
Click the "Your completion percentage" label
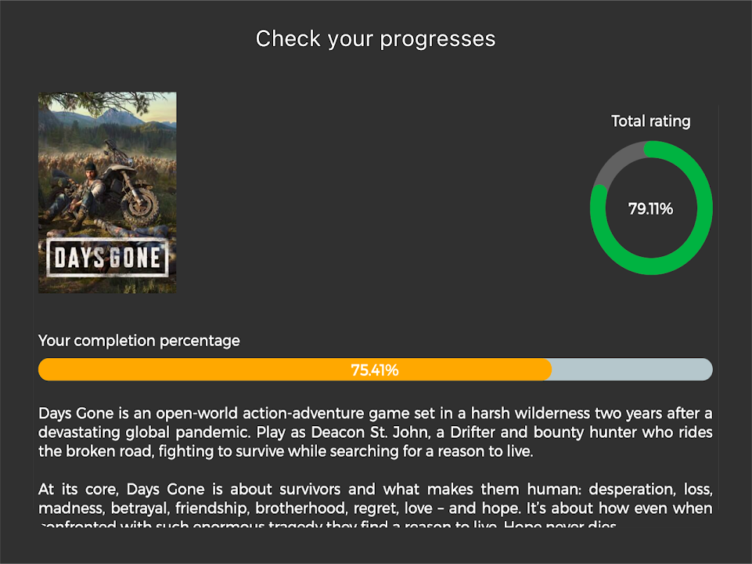click(x=139, y=341)
